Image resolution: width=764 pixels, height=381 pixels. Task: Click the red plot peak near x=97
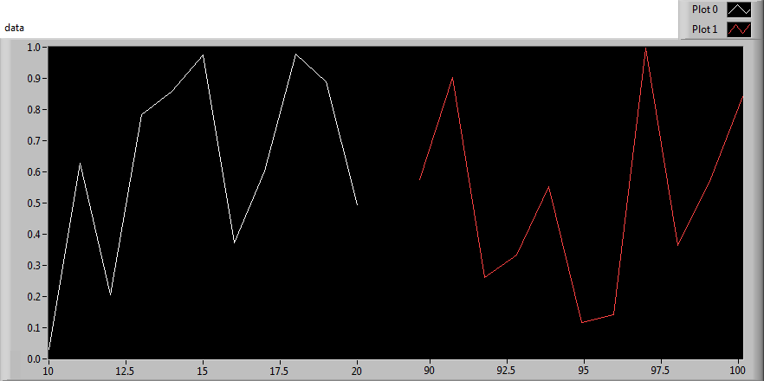645,48
